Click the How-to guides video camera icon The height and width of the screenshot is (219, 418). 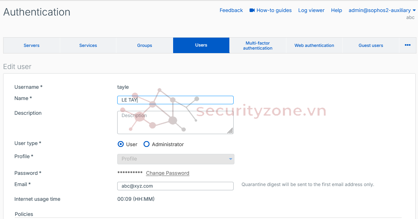(x=252, y=10)
